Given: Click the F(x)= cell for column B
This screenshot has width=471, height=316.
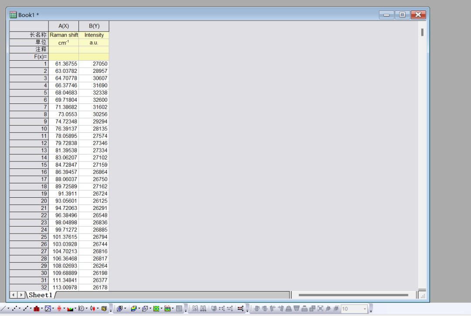Looking at the screenshot, I should coord(94,57).
